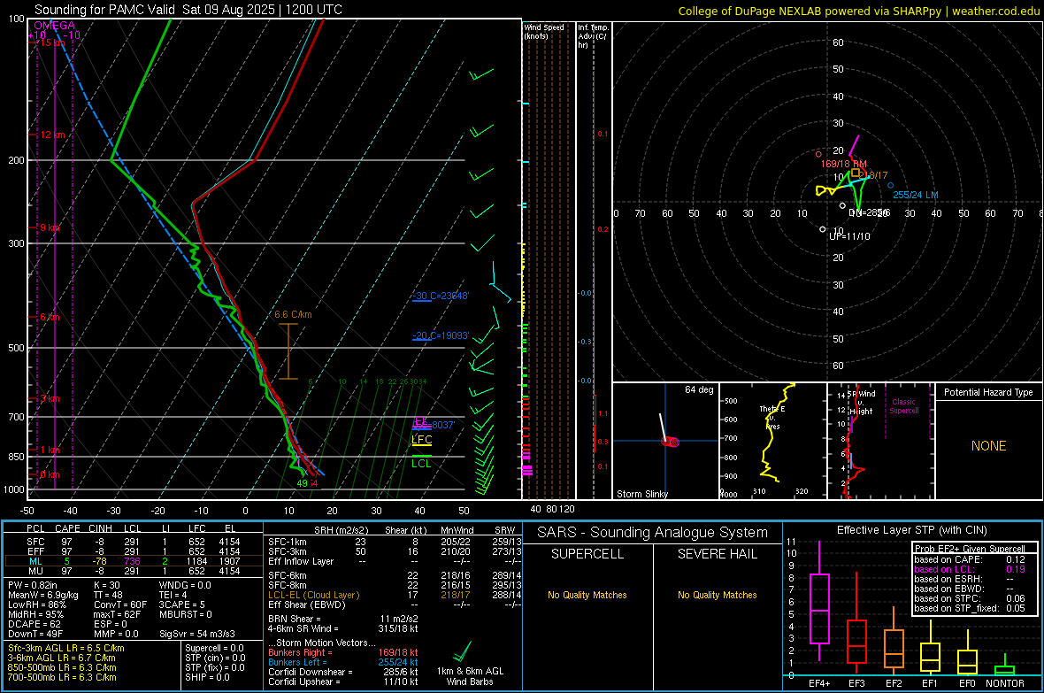Viewport: 1044px width, 693px height.
Task: Click the SHIP = 0.0 value
Action: [207, 677]
